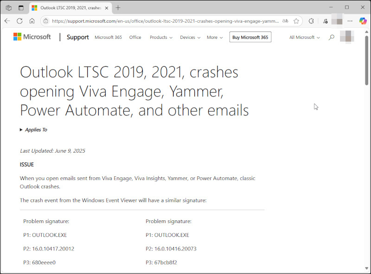Expand the Products dropdown

(161, 37)
